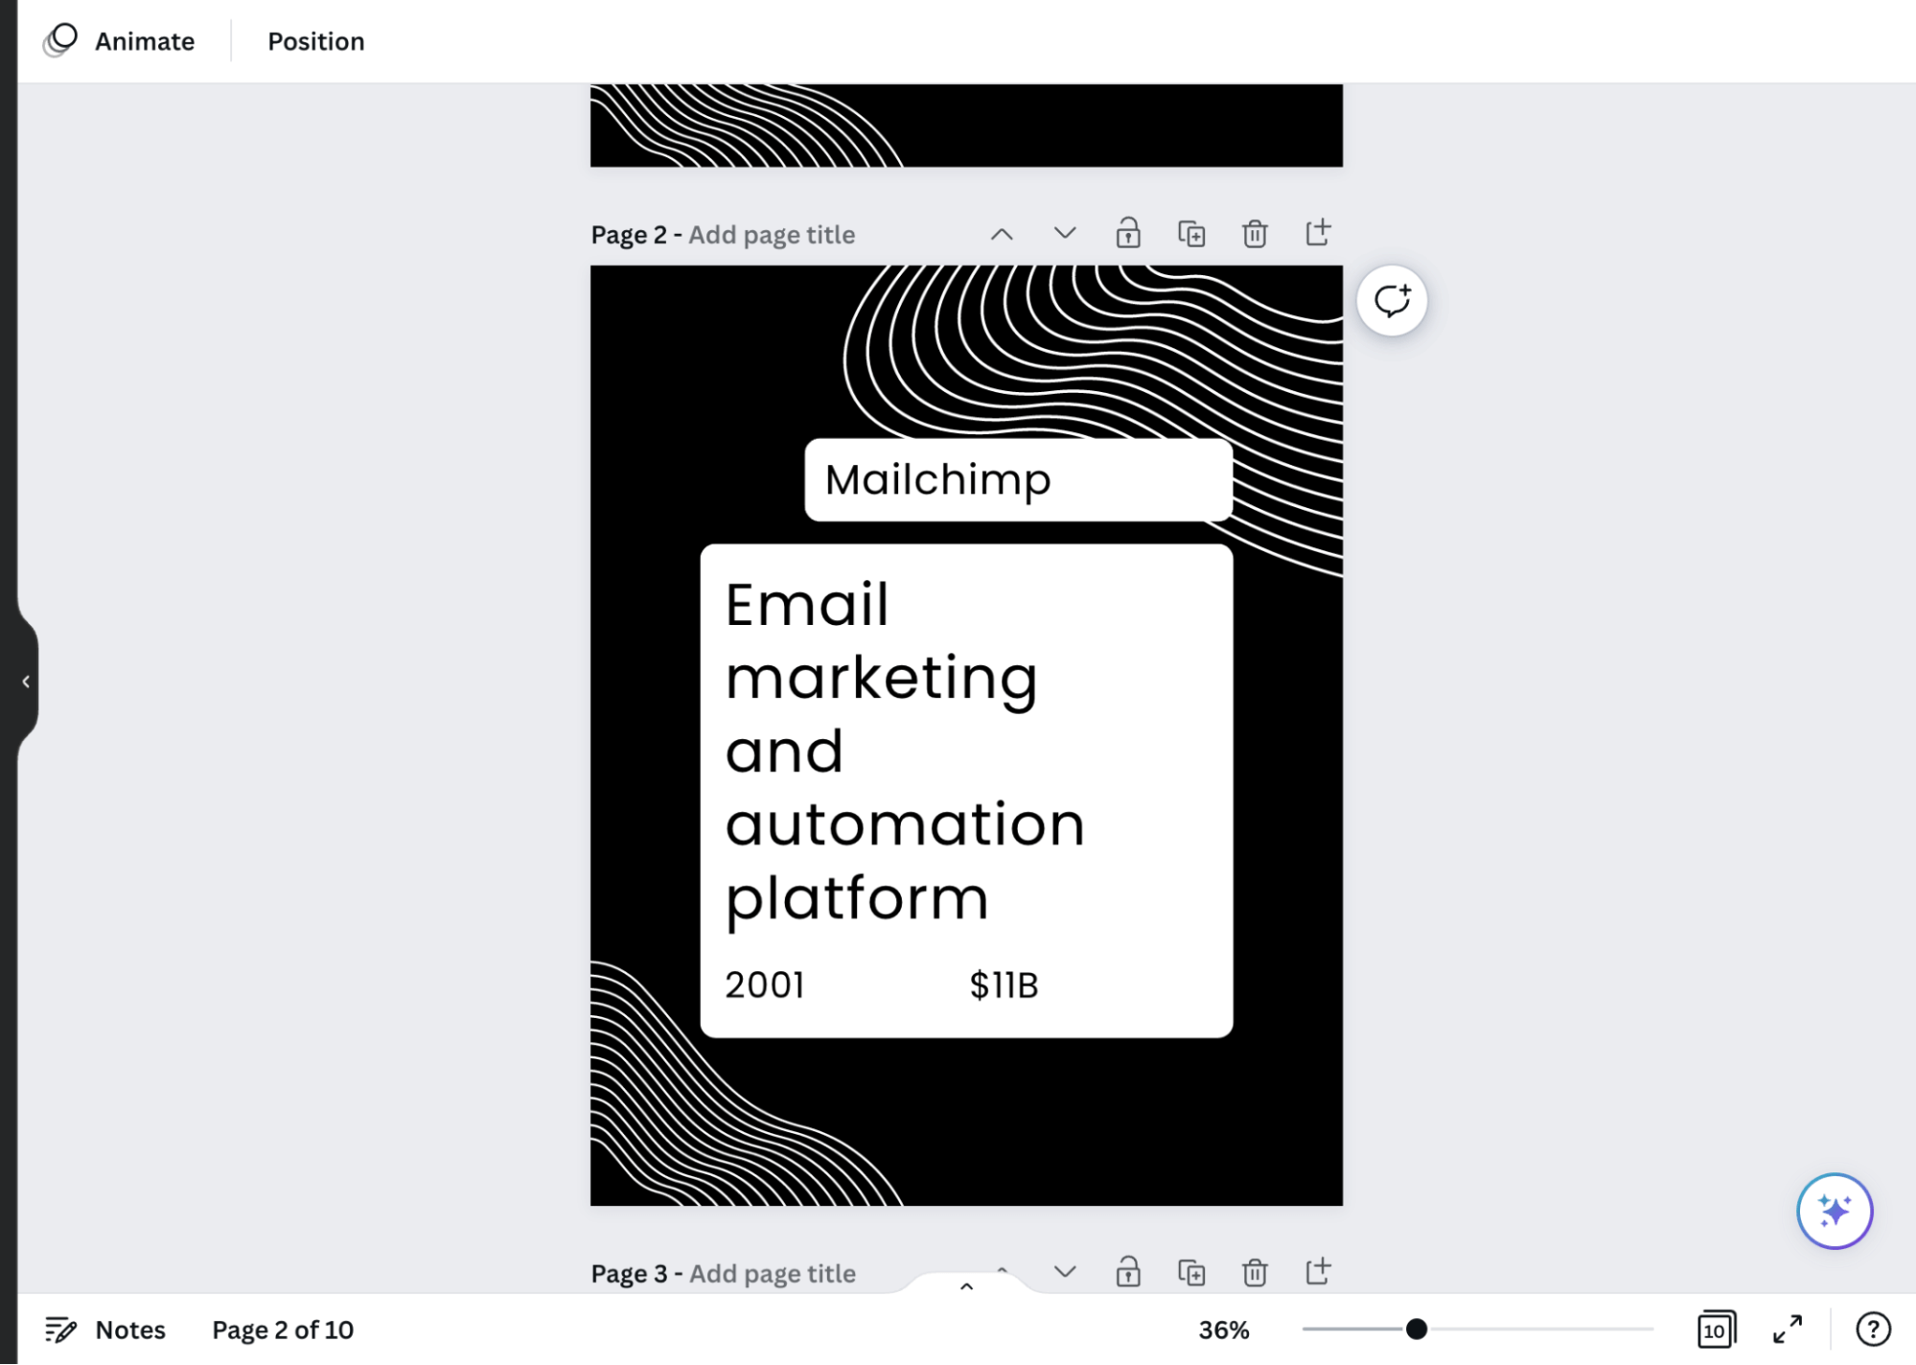The height and width of the screenshot is (1365, 1916).
Task: Lock Page 3 with padlock icon
Action: tap(1128, 1272)
